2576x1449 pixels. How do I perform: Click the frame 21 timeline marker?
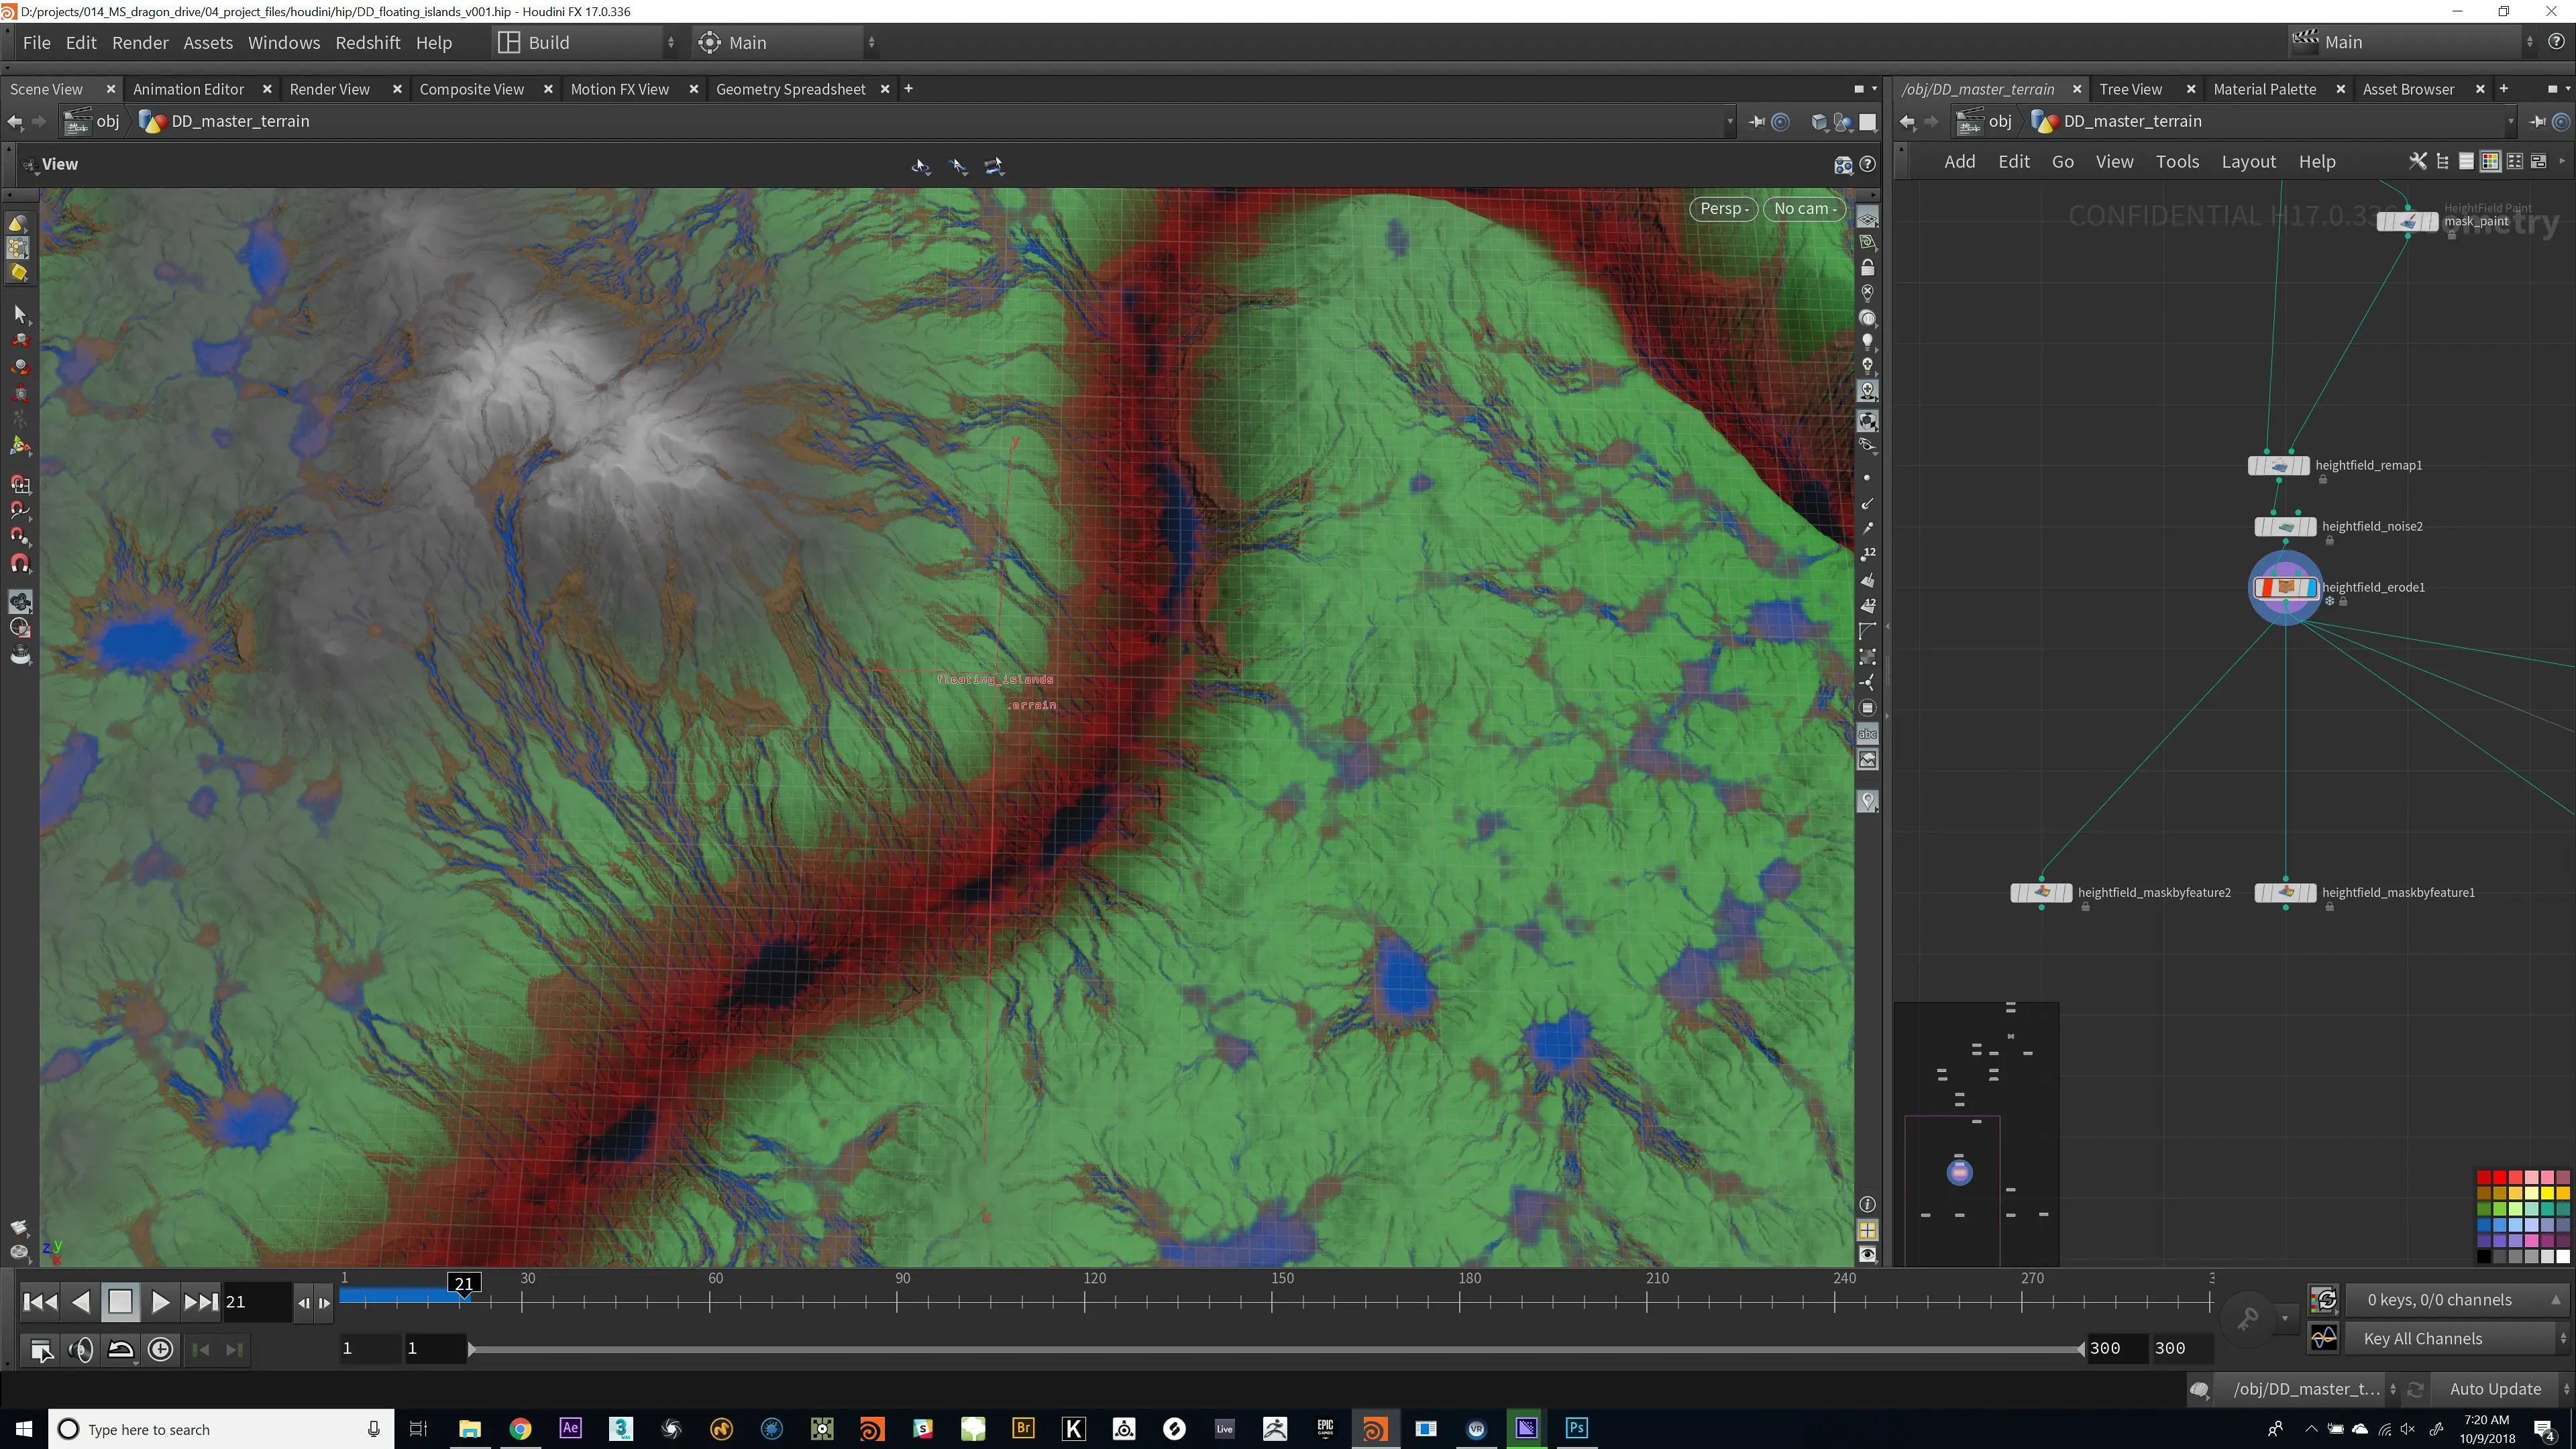pos(464,1284)
